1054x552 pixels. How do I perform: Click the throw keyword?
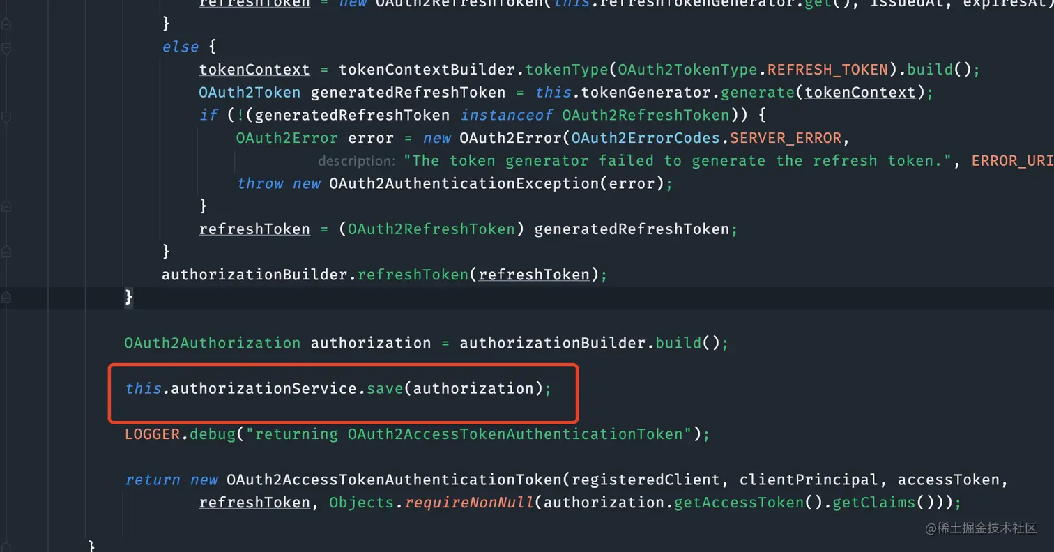(260, 183)
